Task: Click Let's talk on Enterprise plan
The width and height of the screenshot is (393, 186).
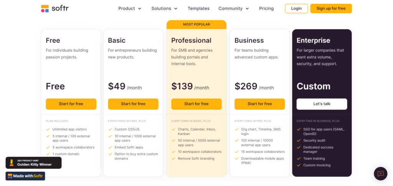Action: (x=322, y=104)
